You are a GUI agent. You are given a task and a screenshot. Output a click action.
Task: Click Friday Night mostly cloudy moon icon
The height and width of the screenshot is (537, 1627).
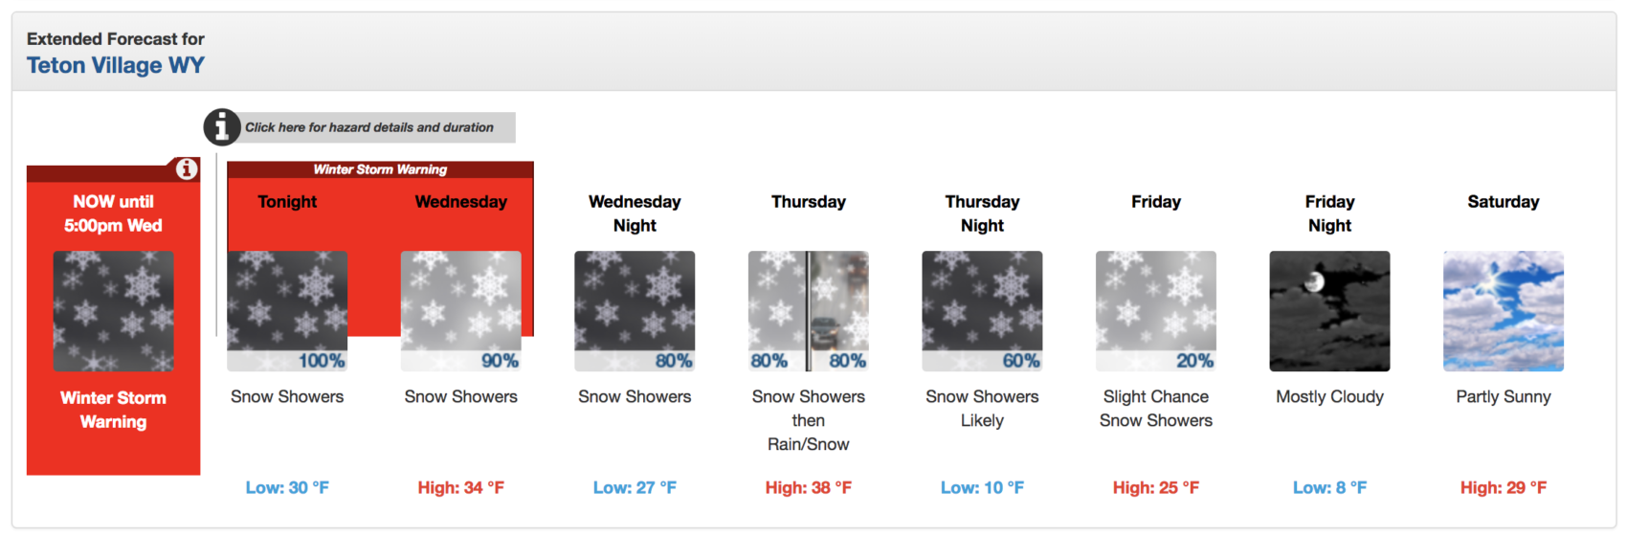(x=1329, y=311)
